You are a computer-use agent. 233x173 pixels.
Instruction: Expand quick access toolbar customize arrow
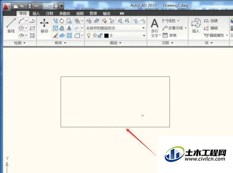pos(62,6)
